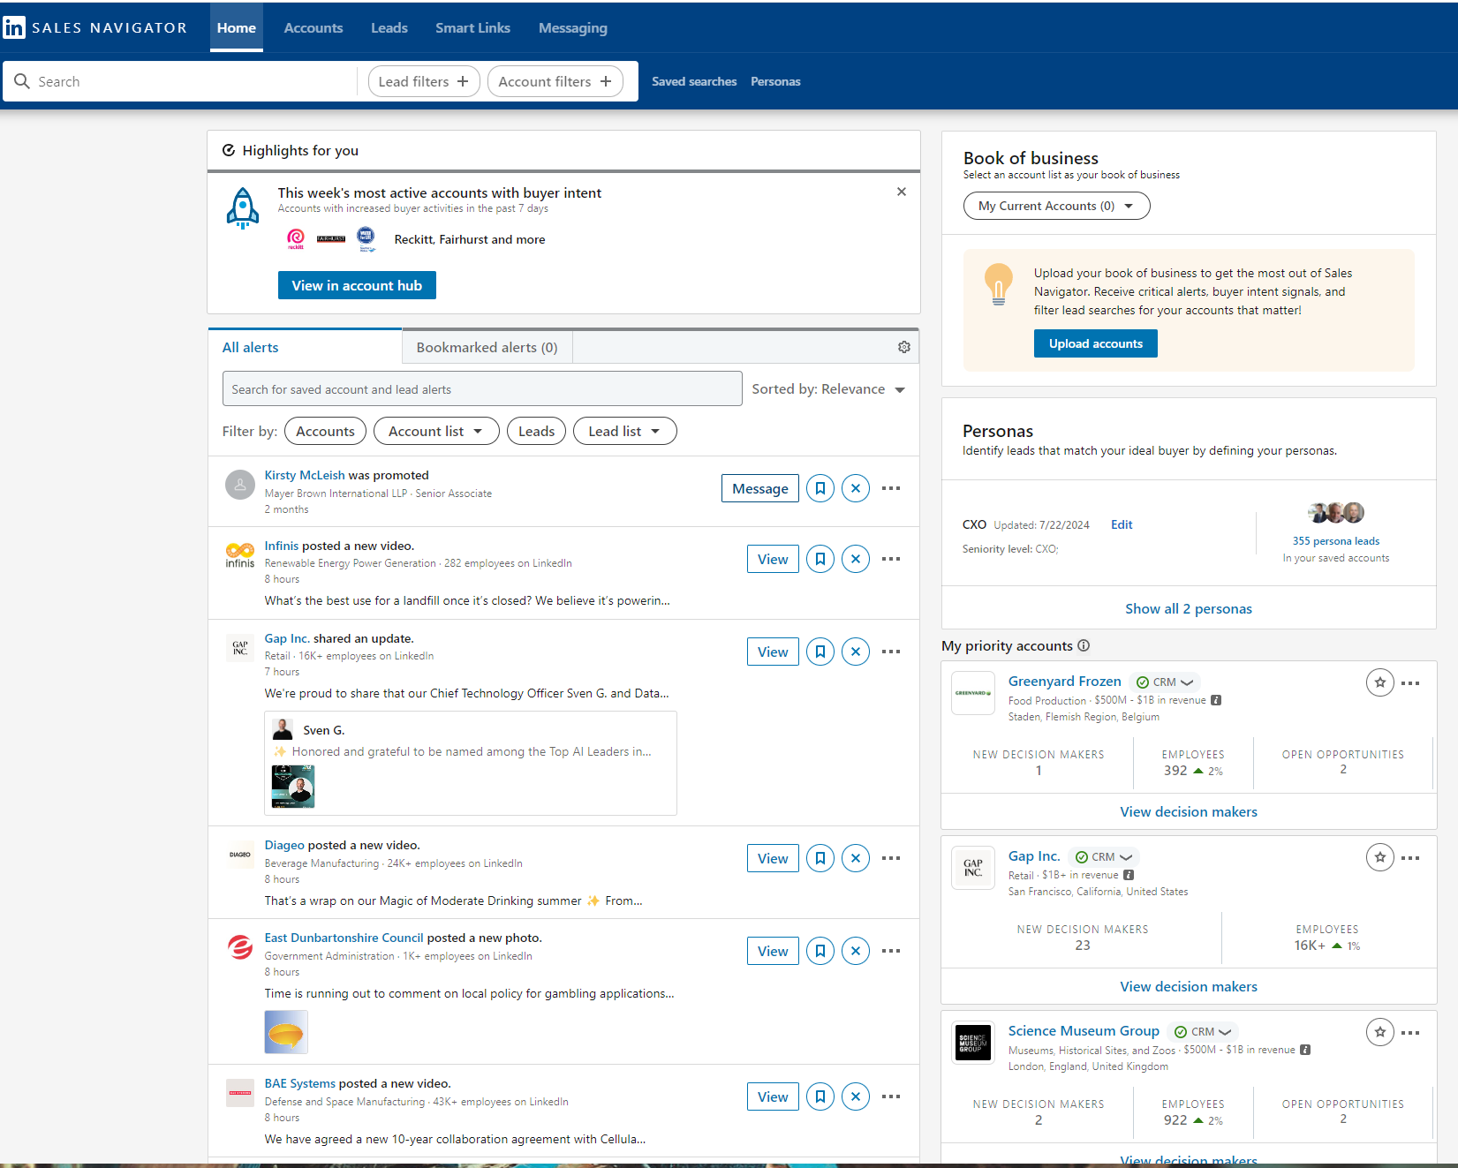
Task: Open the Smart Links tab
Action: click(x=472, y=27)
